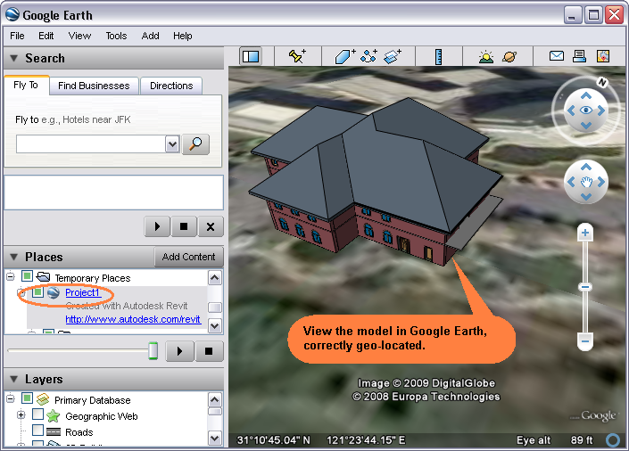Play search results tour
Viewport: 629px width, 451px height.
157,226
